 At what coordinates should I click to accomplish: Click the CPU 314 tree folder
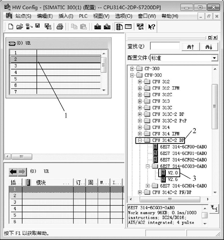click(157, 127)
